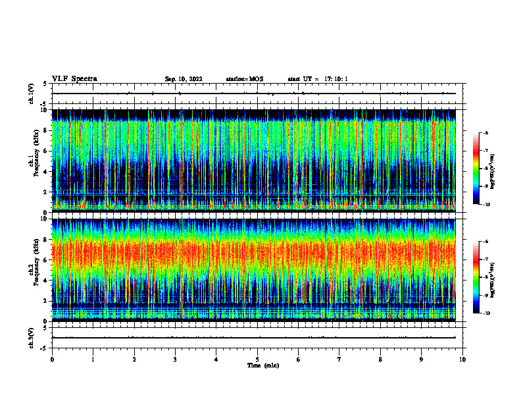Click time axis tick label "7"
Screen dimensions: 521x403
(x=339, y=360)
